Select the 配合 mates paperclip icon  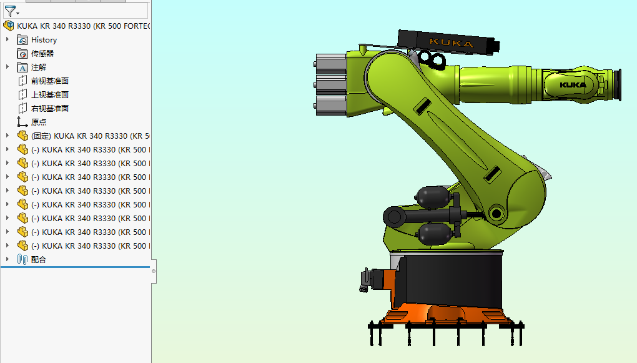(x=22, y=259)
